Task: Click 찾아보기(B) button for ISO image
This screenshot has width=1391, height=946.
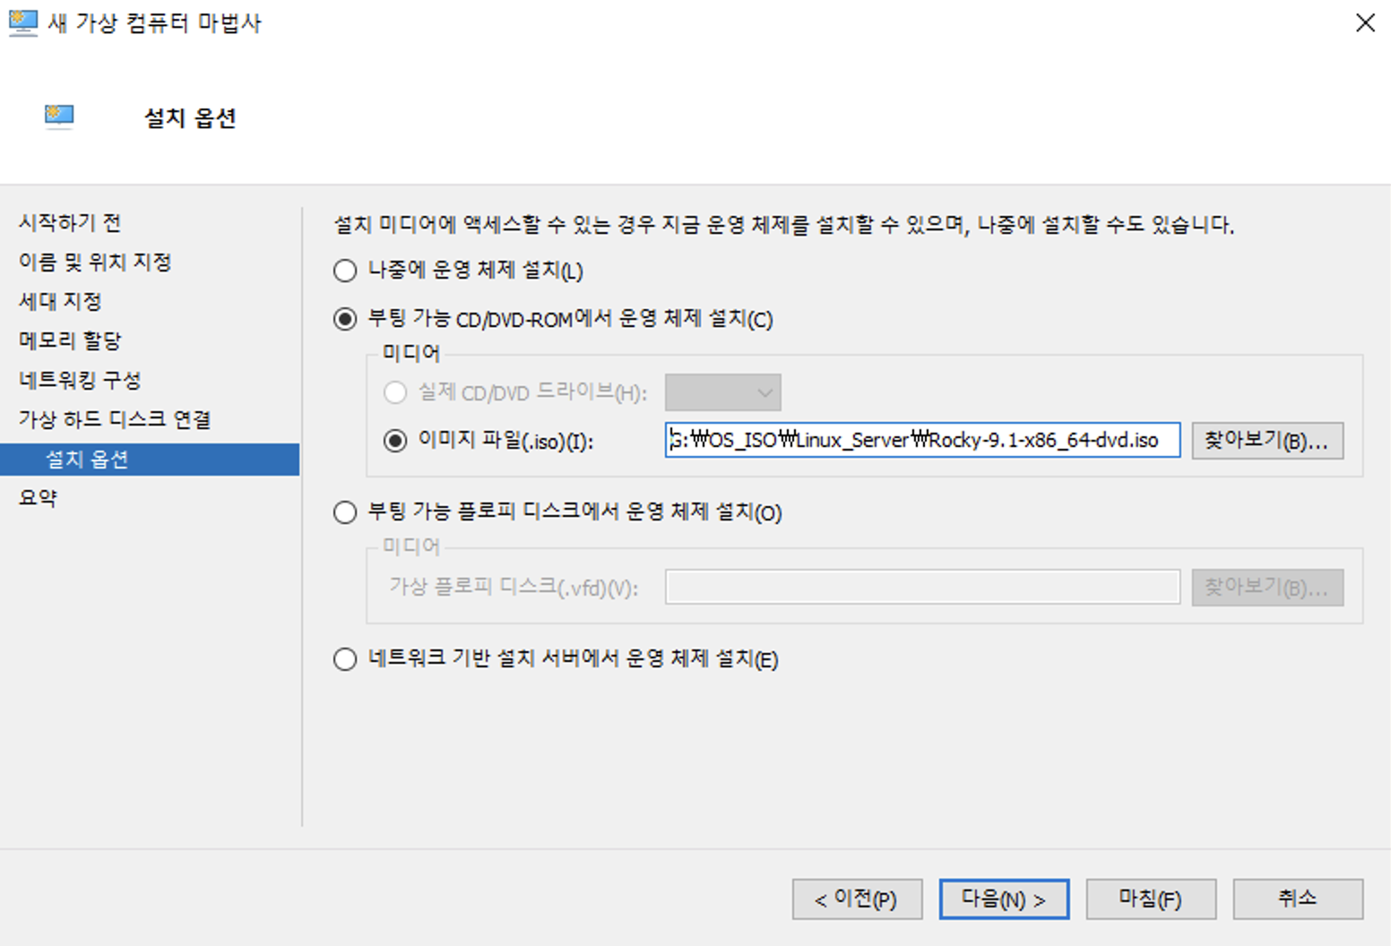Action: (1267, 441)
